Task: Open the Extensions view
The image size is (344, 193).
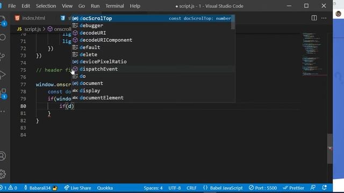Action: tap(4, 93)
